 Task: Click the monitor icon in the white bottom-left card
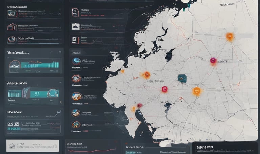tap(13, 146)
